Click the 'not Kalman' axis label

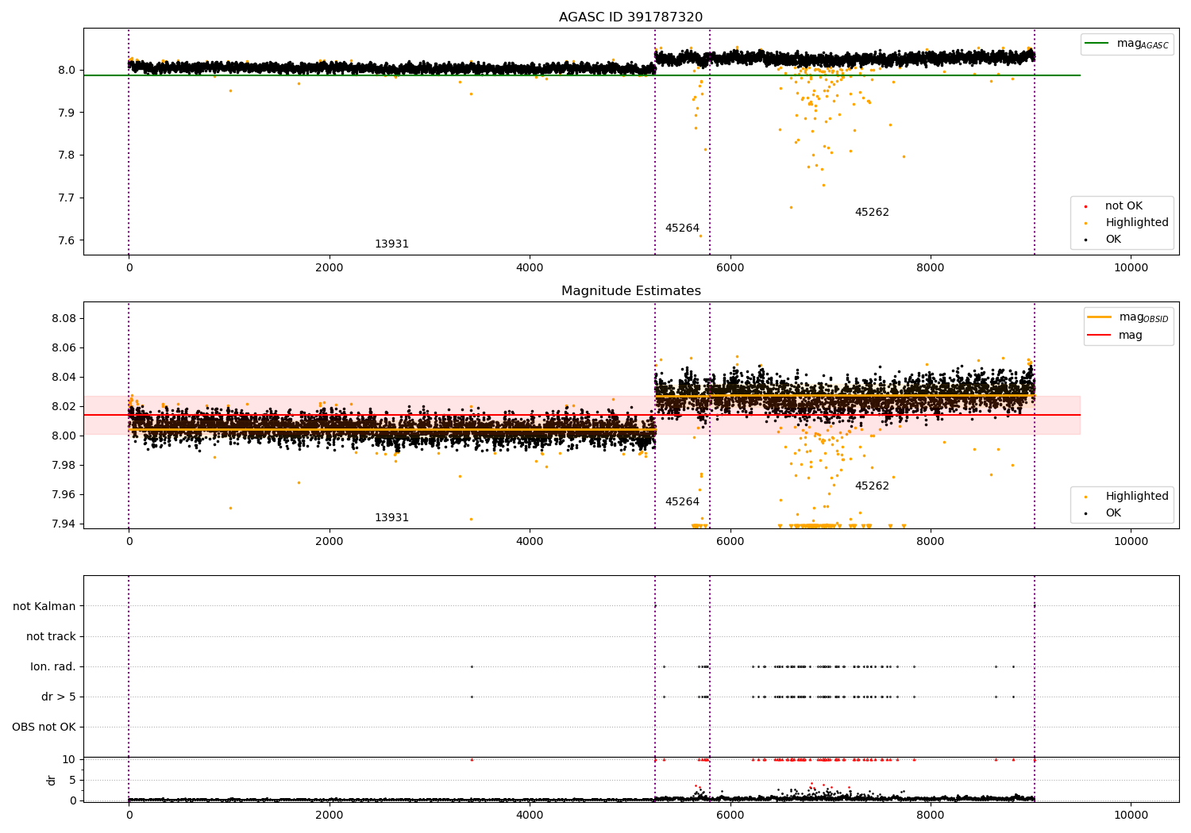[x=44, y=607]
